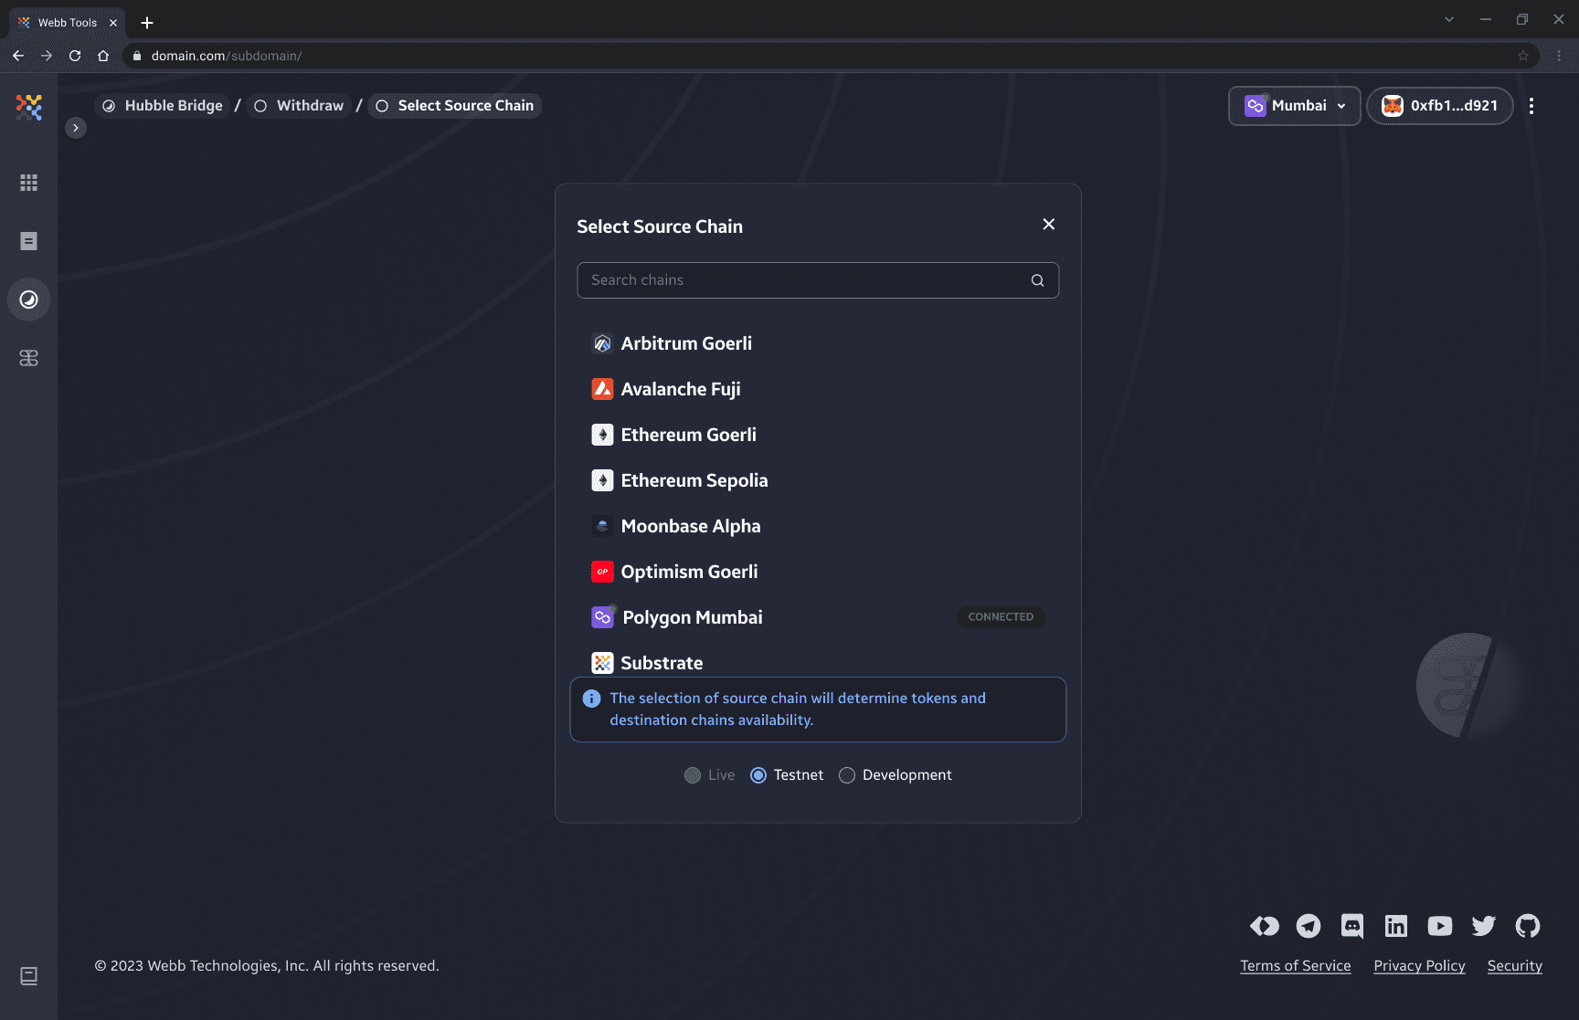Open wallet account 0xfb1...d921
Image resolution: width=1579 pixels, height=1020 pixels.
point(1440,106)
